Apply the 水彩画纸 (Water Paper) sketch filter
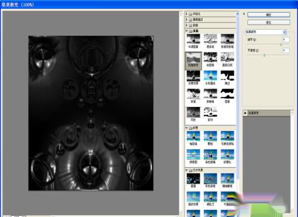This screenshot has width=298, height=217. pyautogui.click(x=210, y=78)
